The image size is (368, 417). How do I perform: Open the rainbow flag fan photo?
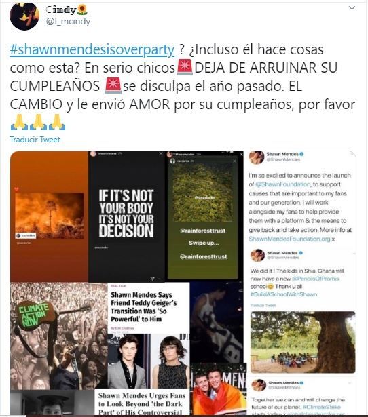218,389
